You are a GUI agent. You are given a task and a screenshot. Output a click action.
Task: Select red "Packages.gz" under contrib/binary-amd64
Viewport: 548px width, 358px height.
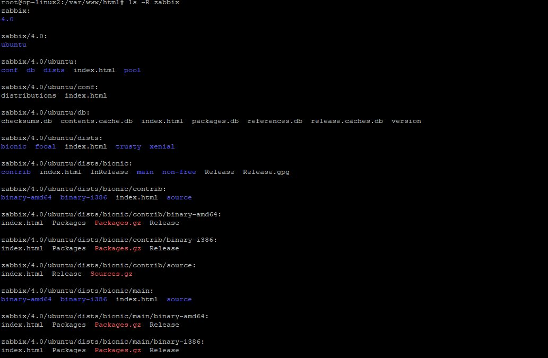pyautogui.click(x=118, y=223)
